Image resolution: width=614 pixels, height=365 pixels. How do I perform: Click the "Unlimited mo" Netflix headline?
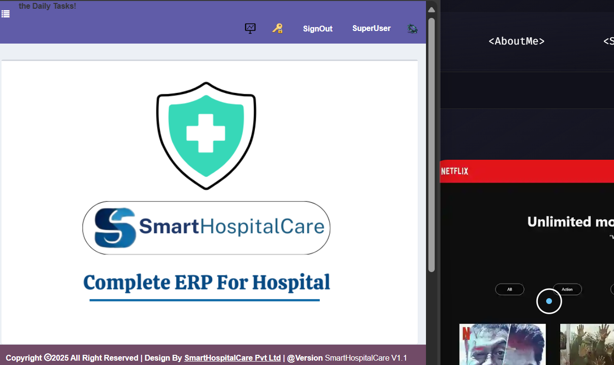[570, 222]
